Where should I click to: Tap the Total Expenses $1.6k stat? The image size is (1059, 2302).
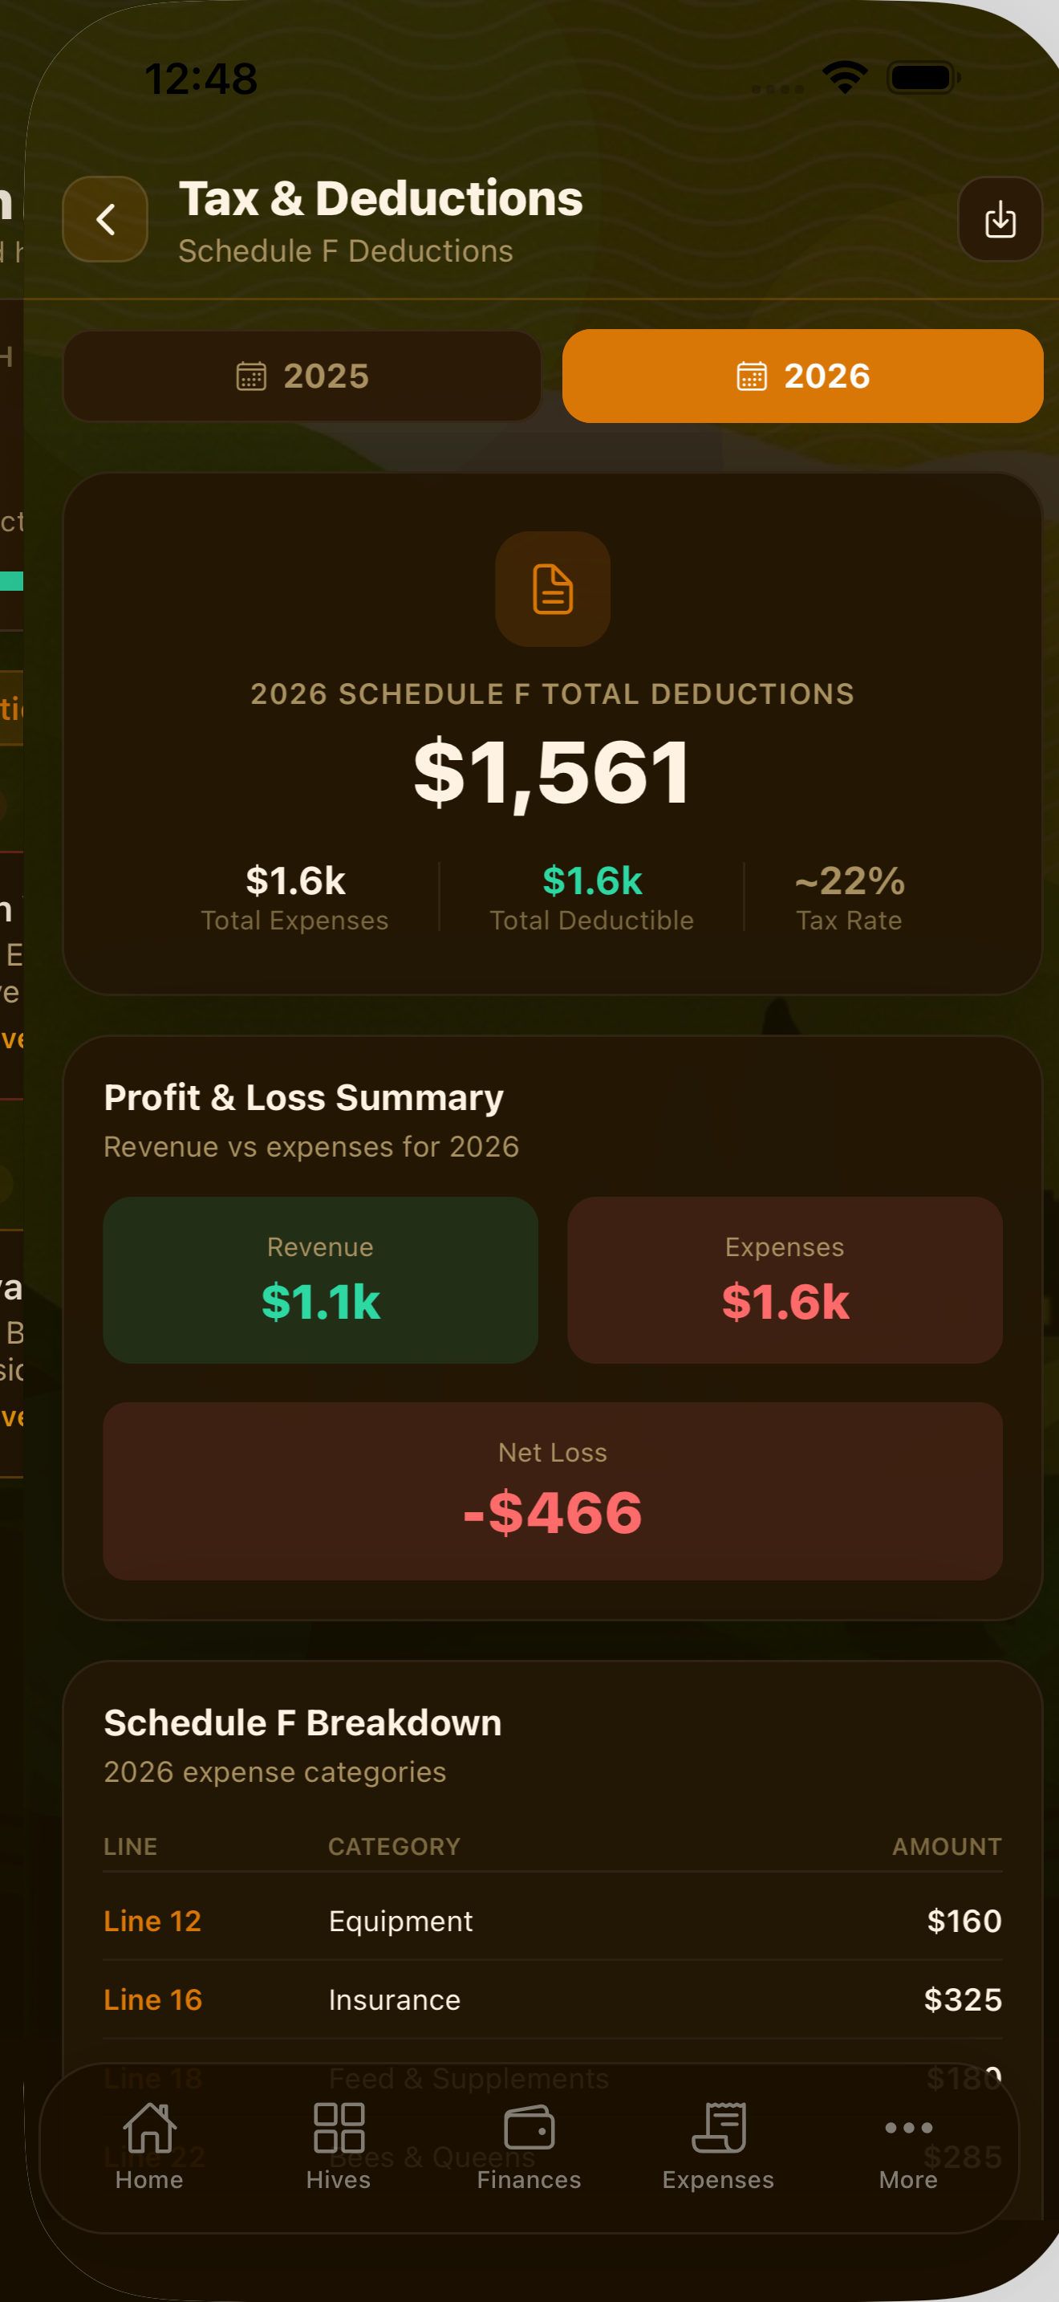coord(294,897)
